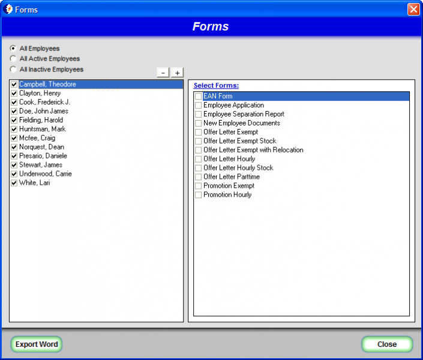
Task: Uncheck Cook, Frederick J. checkbox
Action: 14,102
